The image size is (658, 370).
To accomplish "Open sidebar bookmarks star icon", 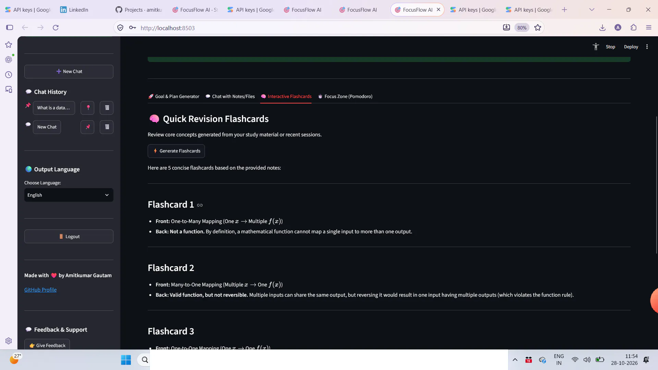I will coord(9,45).
